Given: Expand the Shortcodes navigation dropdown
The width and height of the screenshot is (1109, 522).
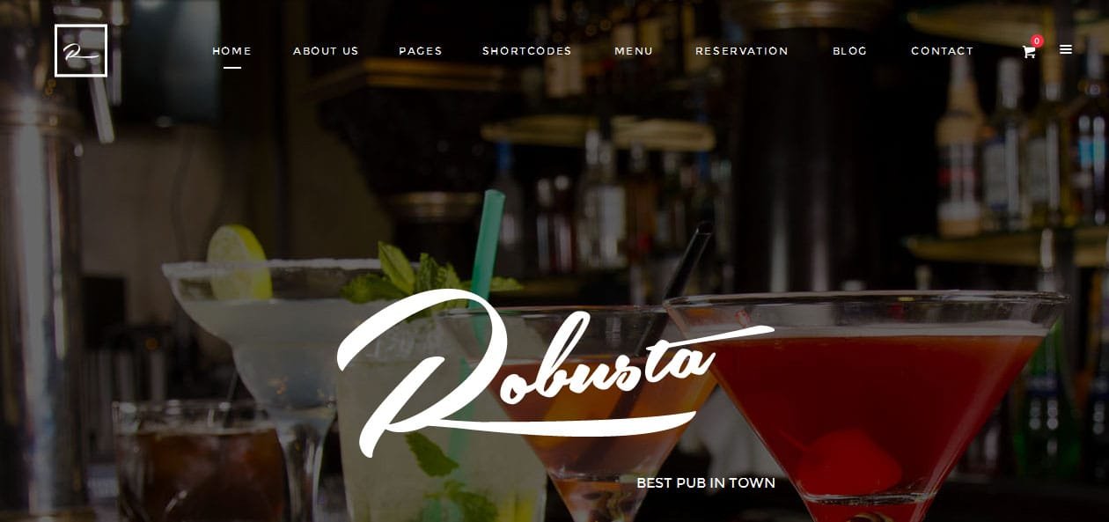Looking at the screenshot, I should click(527, 51).
